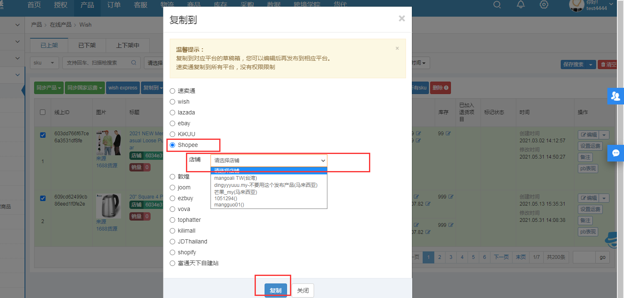This screenshot has width=624, height=298.
Task: Open the blue chat bubble icon
Action: 615,153
